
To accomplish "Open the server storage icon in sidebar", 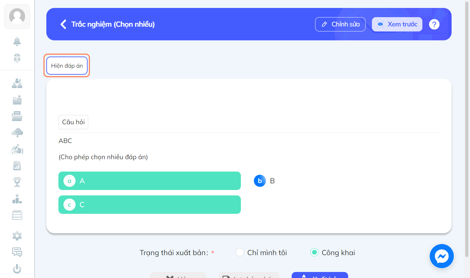I will click(17, 215).
